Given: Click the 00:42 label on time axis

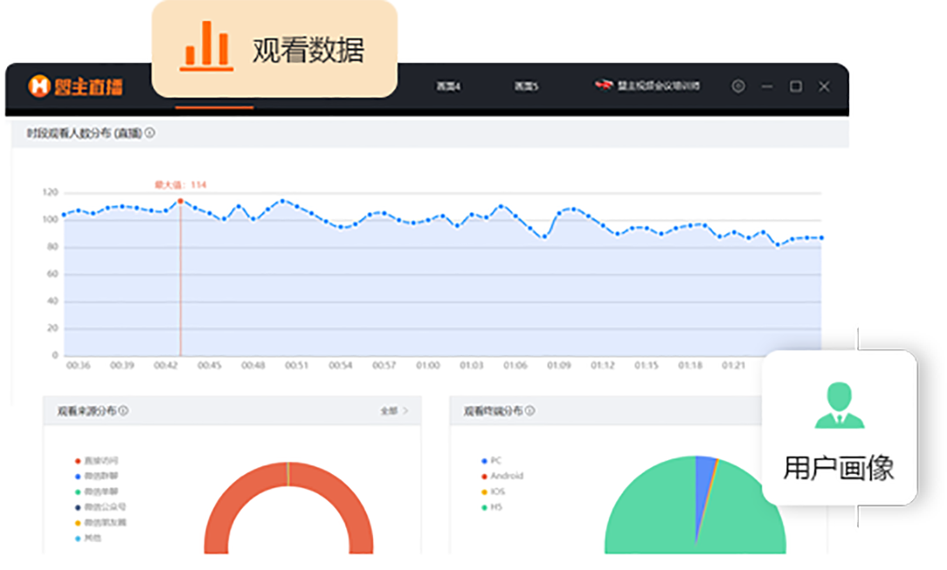Looking at the screenshot, I should click(x=166, y=365).
